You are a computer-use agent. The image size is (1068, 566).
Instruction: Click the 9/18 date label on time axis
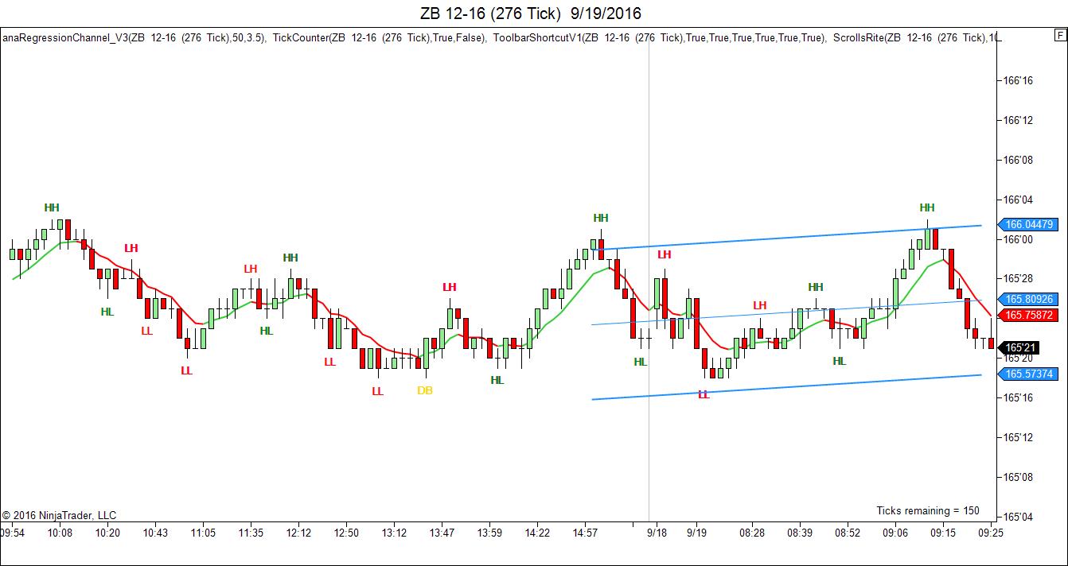pos(657,533)
